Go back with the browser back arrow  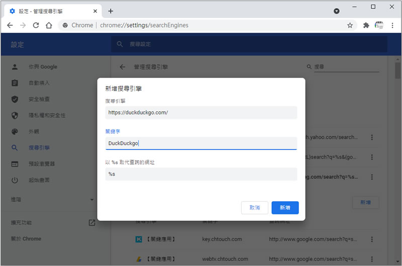(10, 25)
